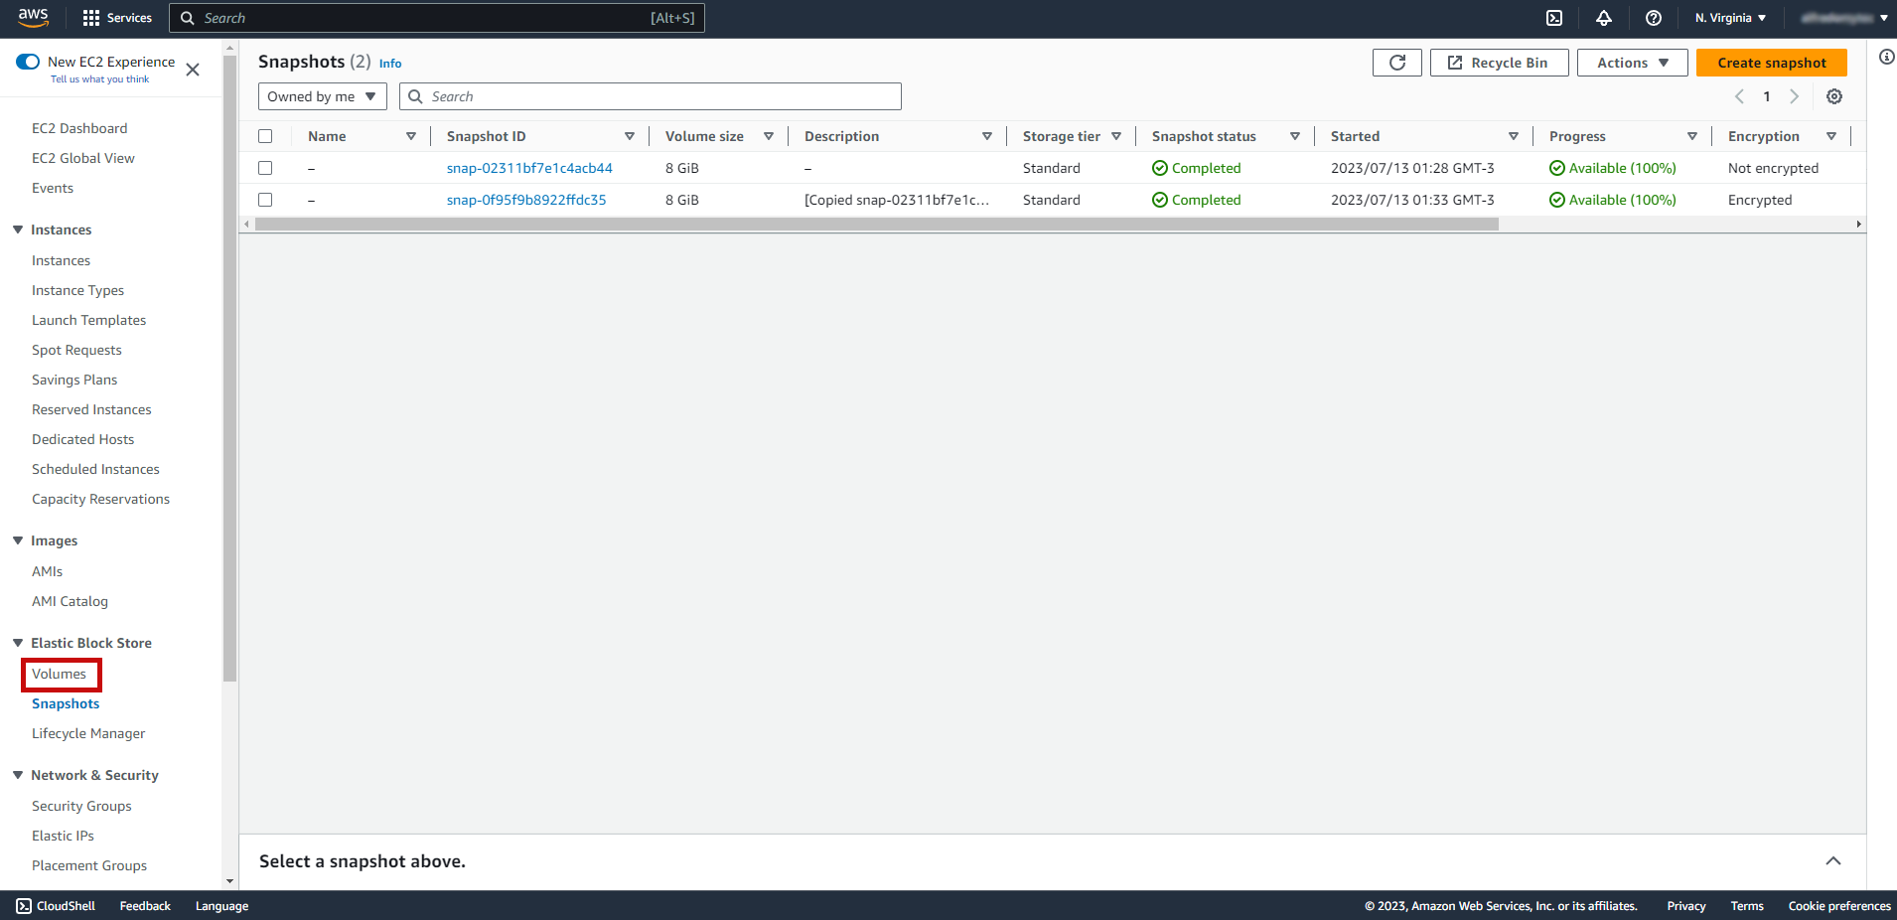Open Lifecycle Manager
1897x920 pixels.
click(x=88, y=733)
